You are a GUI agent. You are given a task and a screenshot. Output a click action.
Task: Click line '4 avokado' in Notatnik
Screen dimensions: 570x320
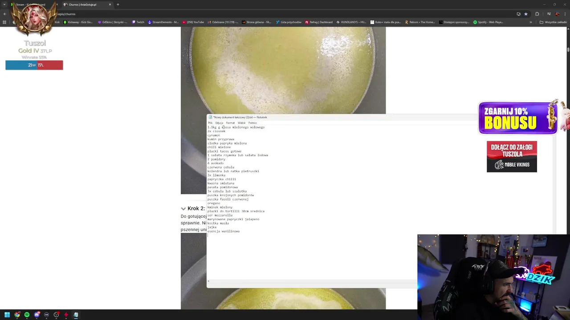click(216, 164)
